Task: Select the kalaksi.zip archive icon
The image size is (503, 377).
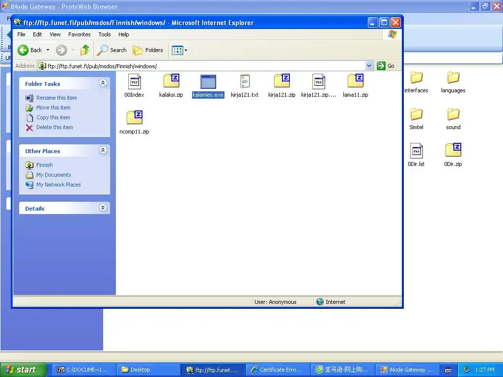Action: [x=171, y=81]
